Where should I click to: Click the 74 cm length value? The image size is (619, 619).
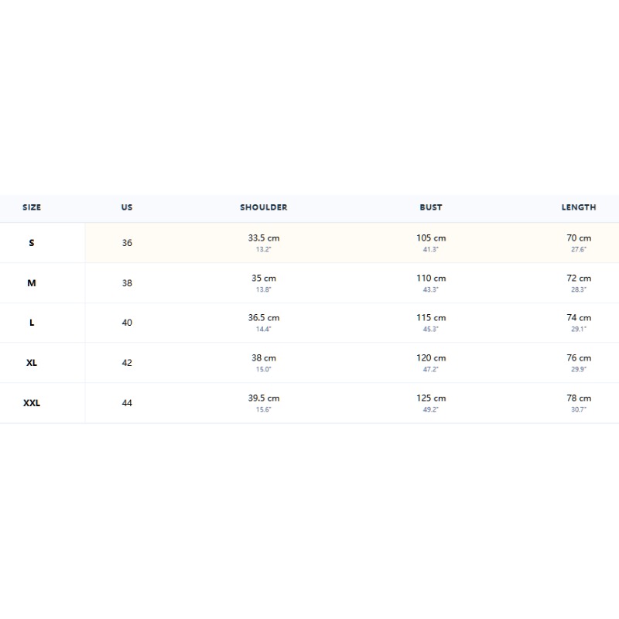pyautogui.click(x=579, y=318)
